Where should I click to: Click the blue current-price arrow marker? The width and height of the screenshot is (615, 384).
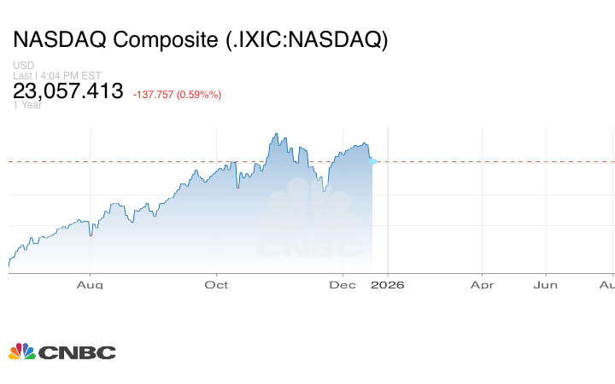373,160
